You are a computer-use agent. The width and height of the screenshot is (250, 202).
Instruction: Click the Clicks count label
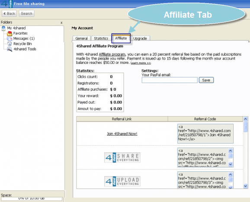click(x=87, y=77)
